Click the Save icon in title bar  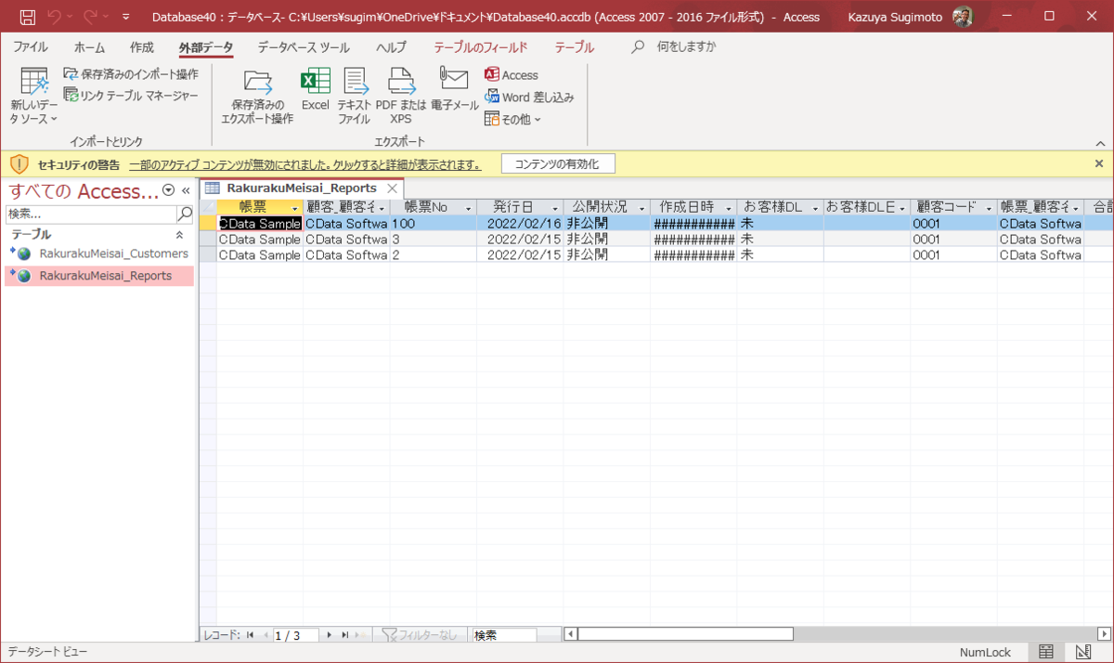(x=28, y=17)
